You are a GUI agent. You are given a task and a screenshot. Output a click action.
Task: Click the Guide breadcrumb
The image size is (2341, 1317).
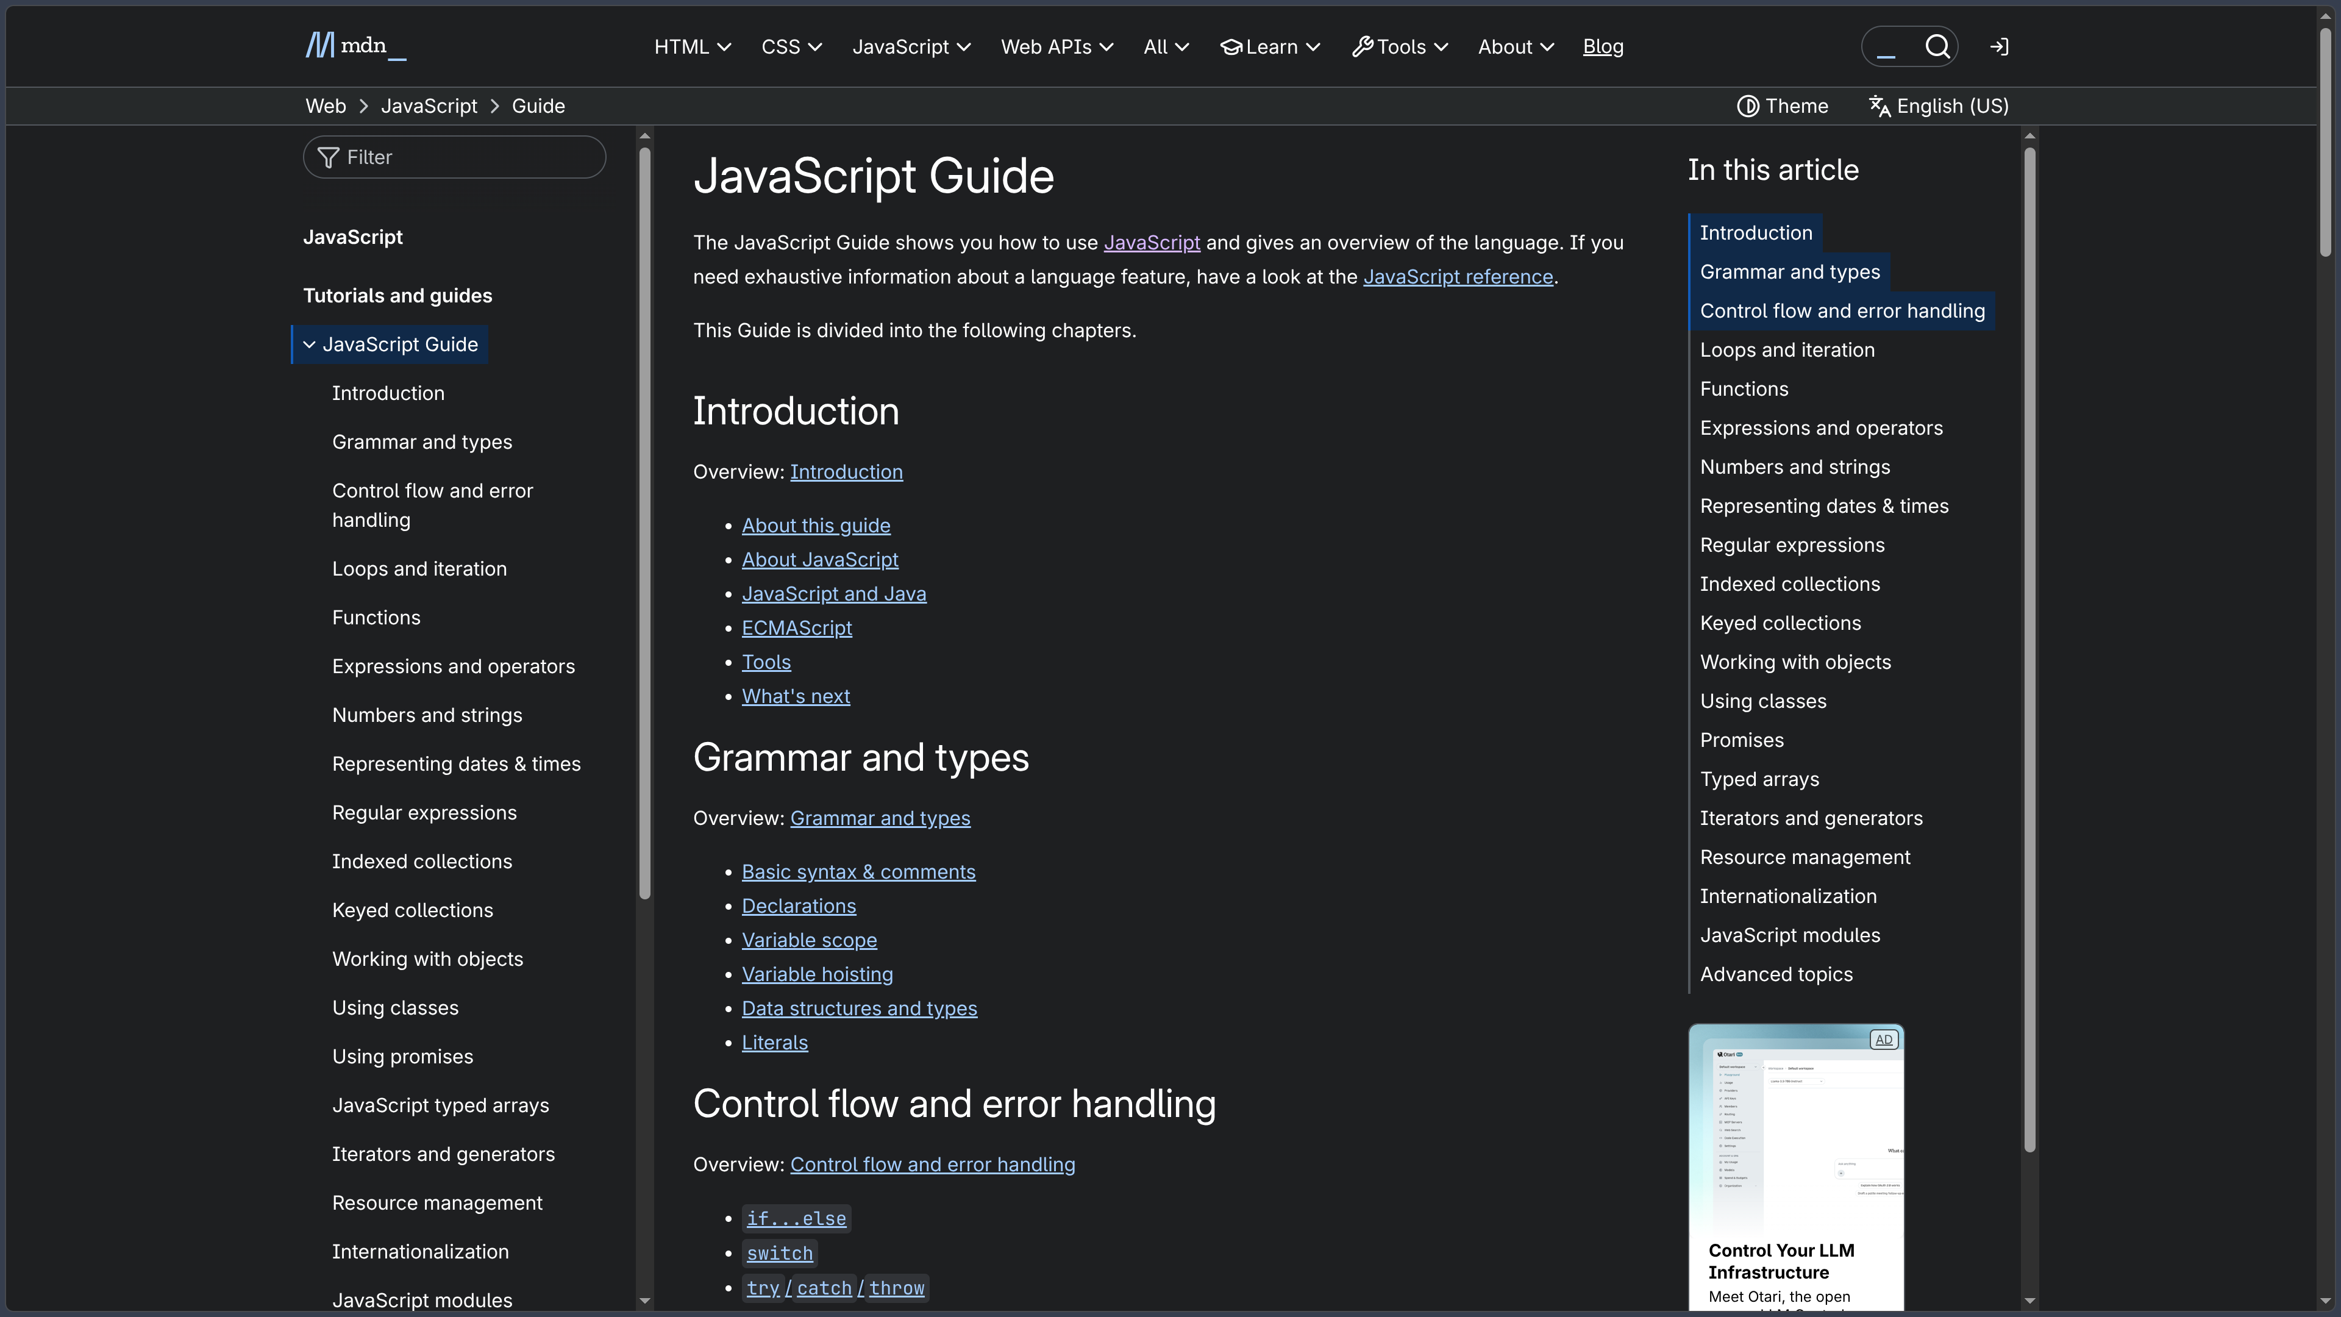[538, 106]
